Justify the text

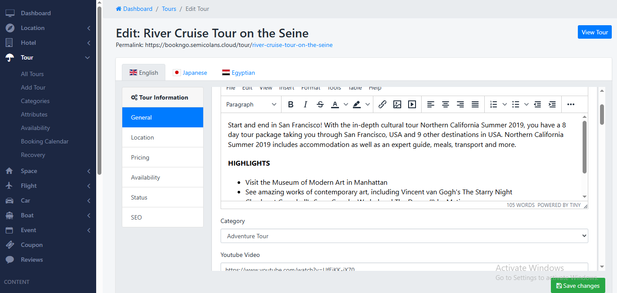pos(475,104)
